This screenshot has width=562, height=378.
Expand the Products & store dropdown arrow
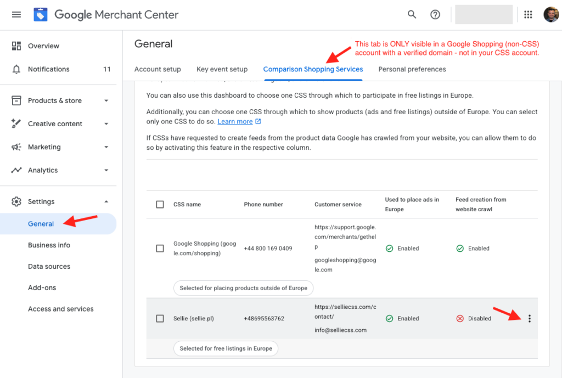coord(106,101)
